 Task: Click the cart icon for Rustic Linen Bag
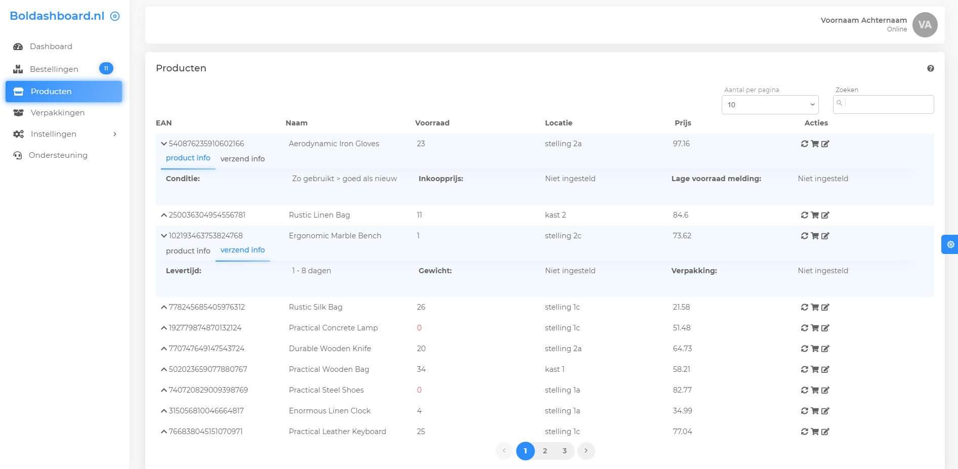pos(815,215)
